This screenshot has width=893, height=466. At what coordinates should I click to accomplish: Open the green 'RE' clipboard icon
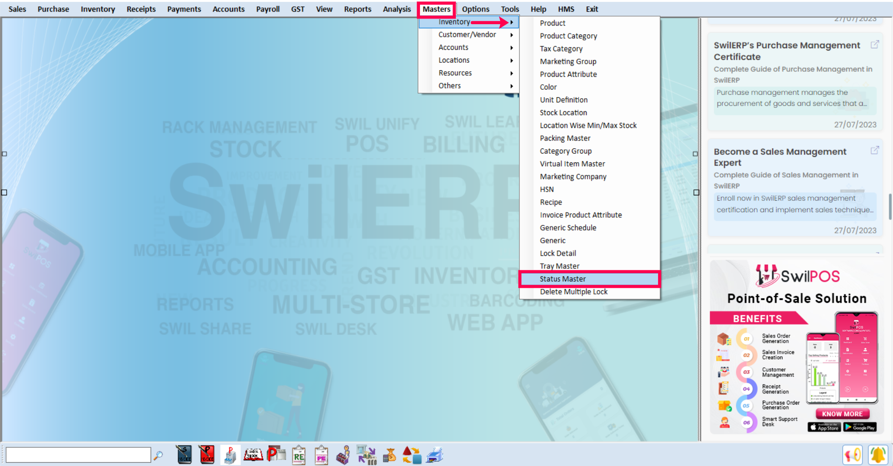point(299,455)
